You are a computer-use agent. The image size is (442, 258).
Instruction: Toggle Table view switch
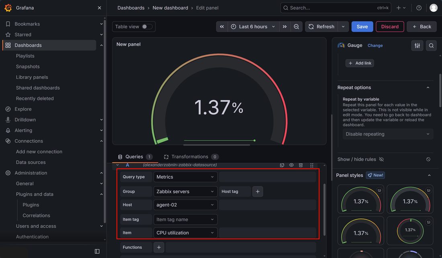point(147,26)
